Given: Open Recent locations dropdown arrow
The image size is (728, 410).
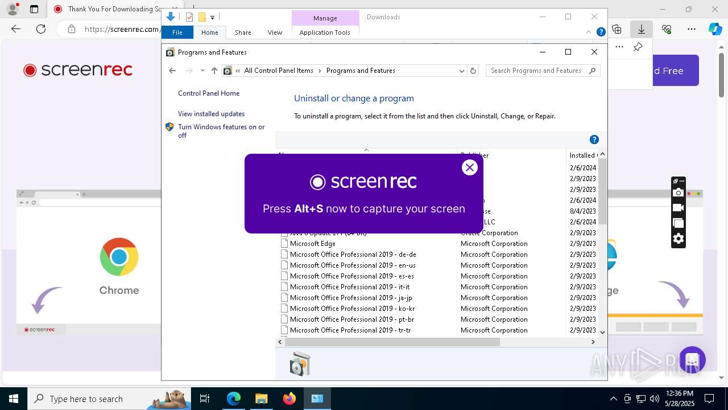Looking at the screenshot, I should click(202, 71).
